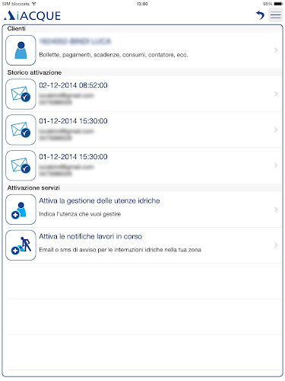Expand chevron on the Clienti row
Viewport: 285px width, 381px height.
tap(276, 50)
